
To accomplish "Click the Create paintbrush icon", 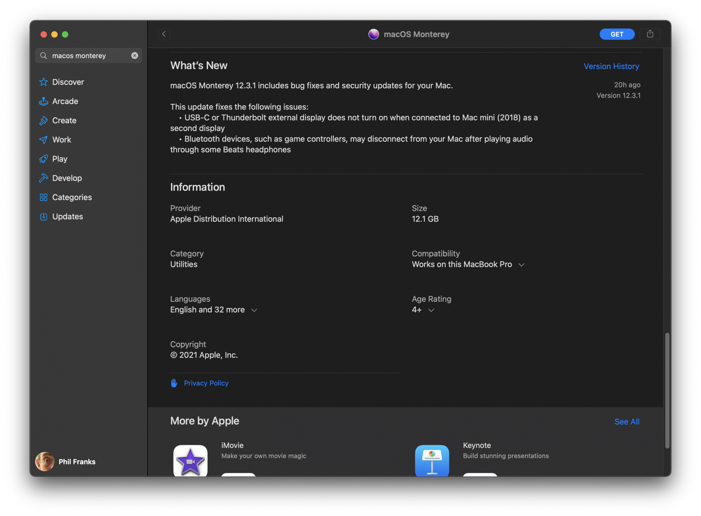I will (43, 121).
